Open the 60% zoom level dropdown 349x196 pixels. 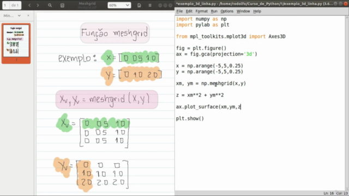coord(119,5)
